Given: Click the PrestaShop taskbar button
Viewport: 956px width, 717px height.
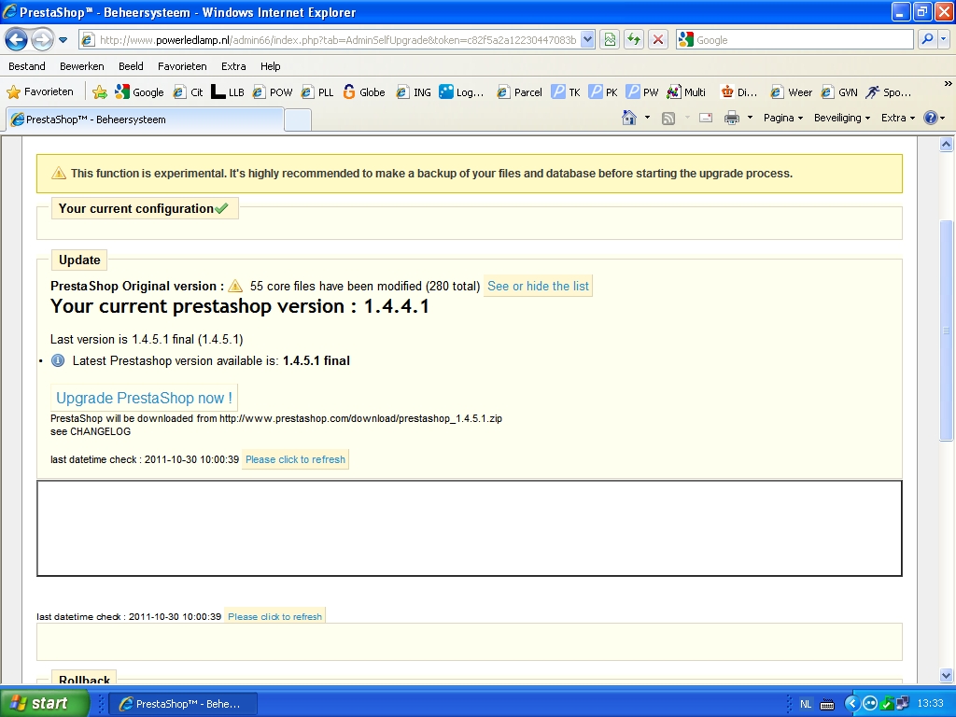Looking at the screenshot, I should click(x=183, y=704).
